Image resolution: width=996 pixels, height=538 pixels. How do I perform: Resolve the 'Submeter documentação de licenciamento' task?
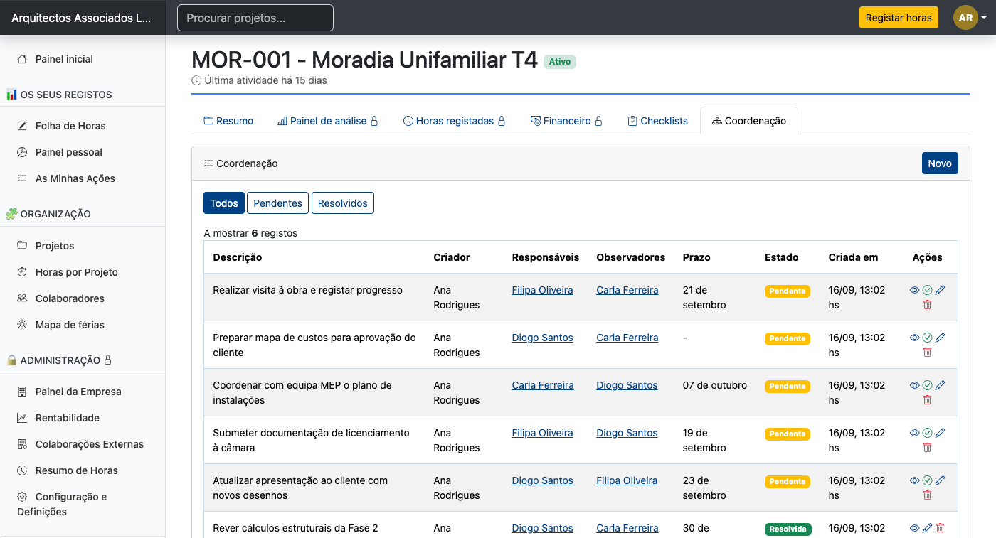coord(927,433)
